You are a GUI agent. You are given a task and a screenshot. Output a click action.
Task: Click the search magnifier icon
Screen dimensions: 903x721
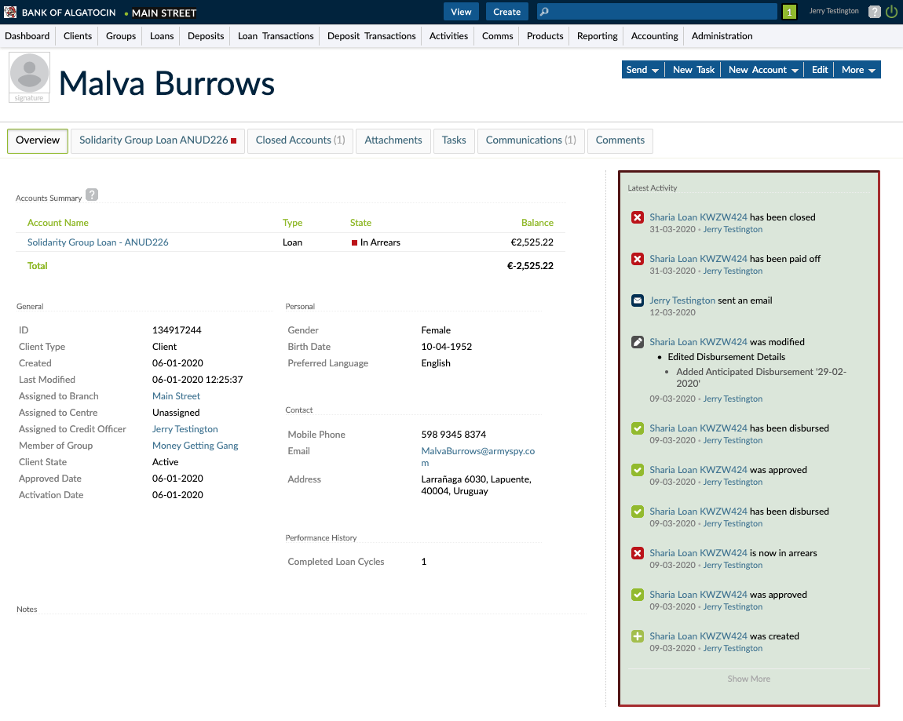point(546,11)
